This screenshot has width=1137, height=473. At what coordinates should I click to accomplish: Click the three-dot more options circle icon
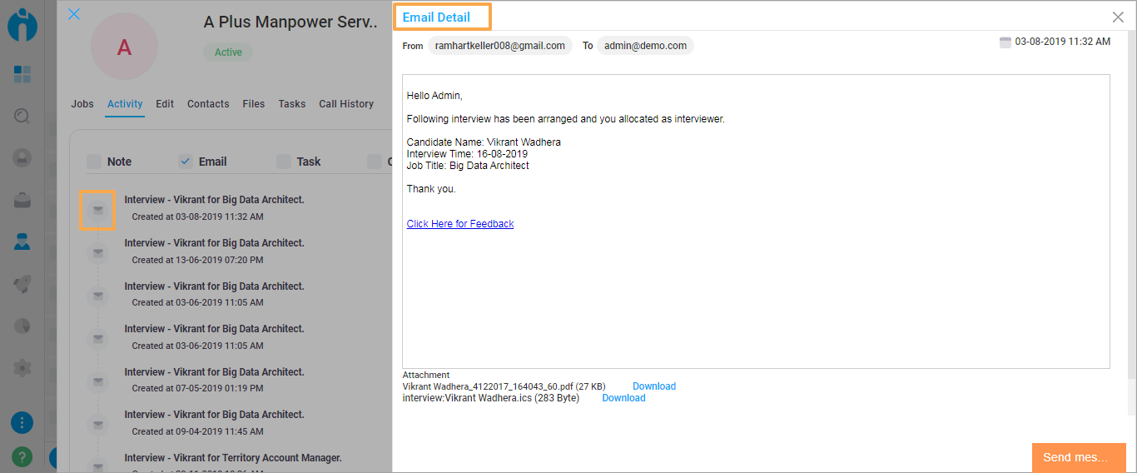click(22, 422)
